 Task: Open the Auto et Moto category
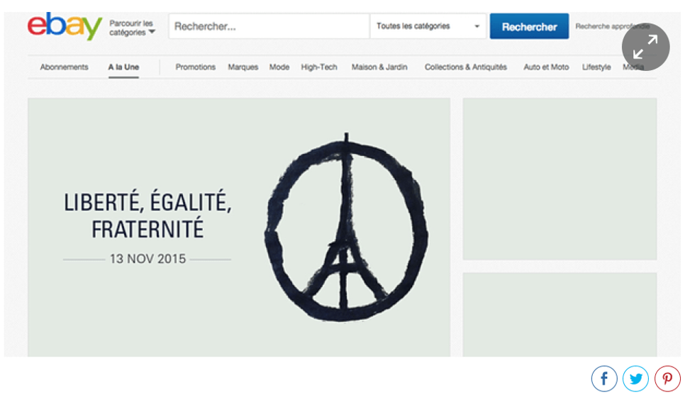[x=546, y=67]
